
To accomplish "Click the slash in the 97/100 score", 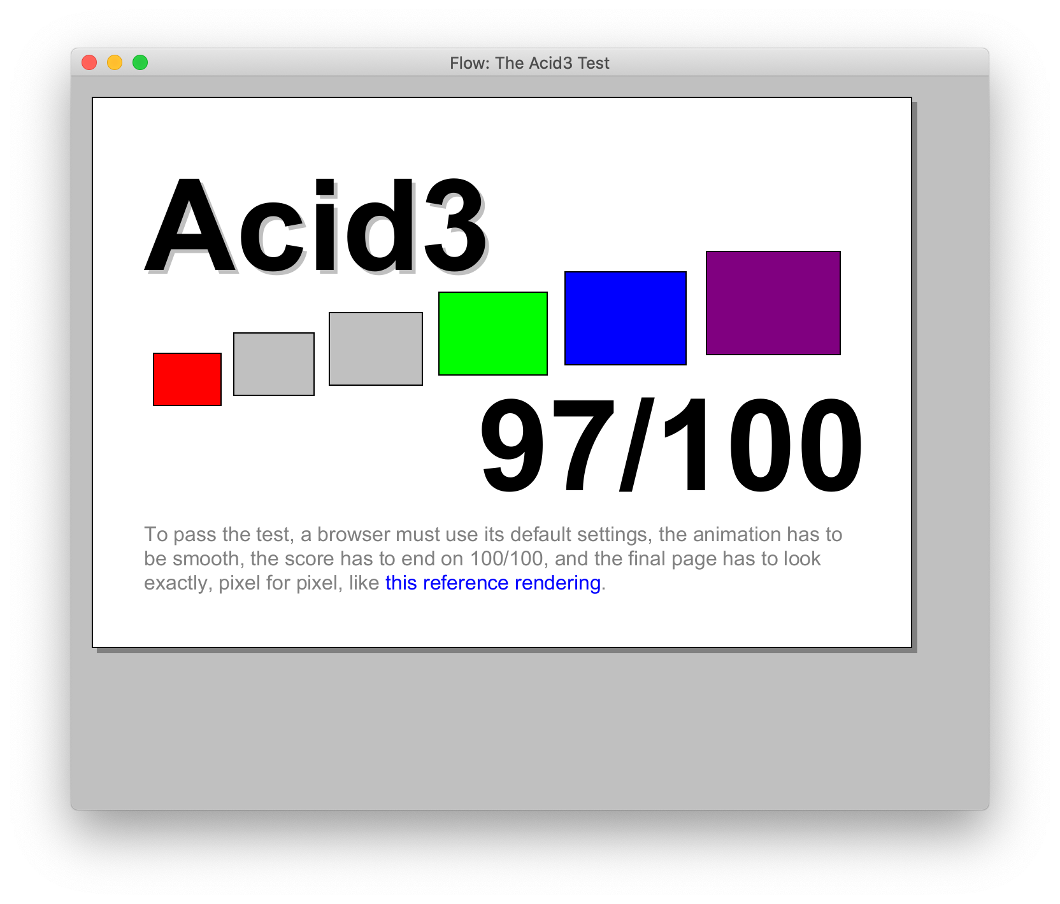I will tap(637, 446).
